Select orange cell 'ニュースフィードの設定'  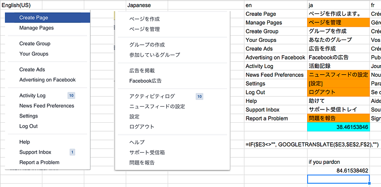click(339, 75)
